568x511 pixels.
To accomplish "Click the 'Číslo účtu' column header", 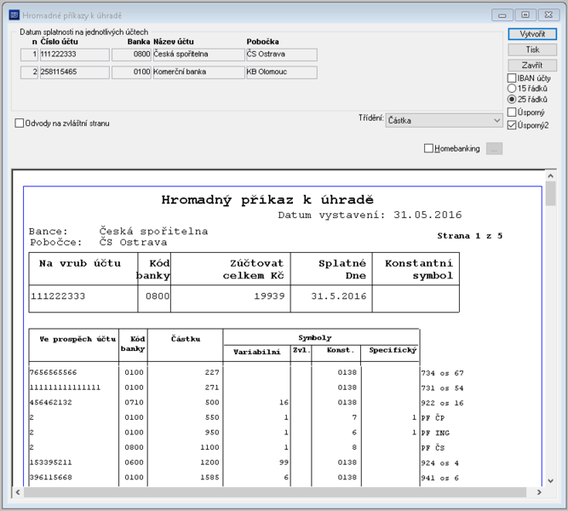I will (59, 42).
